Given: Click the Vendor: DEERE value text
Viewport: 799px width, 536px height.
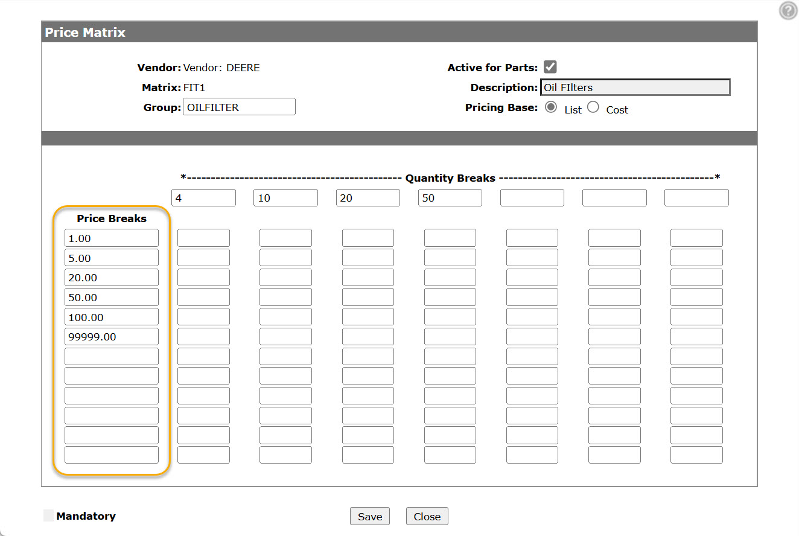Looking at the screenshot, I should pos(221,68).
